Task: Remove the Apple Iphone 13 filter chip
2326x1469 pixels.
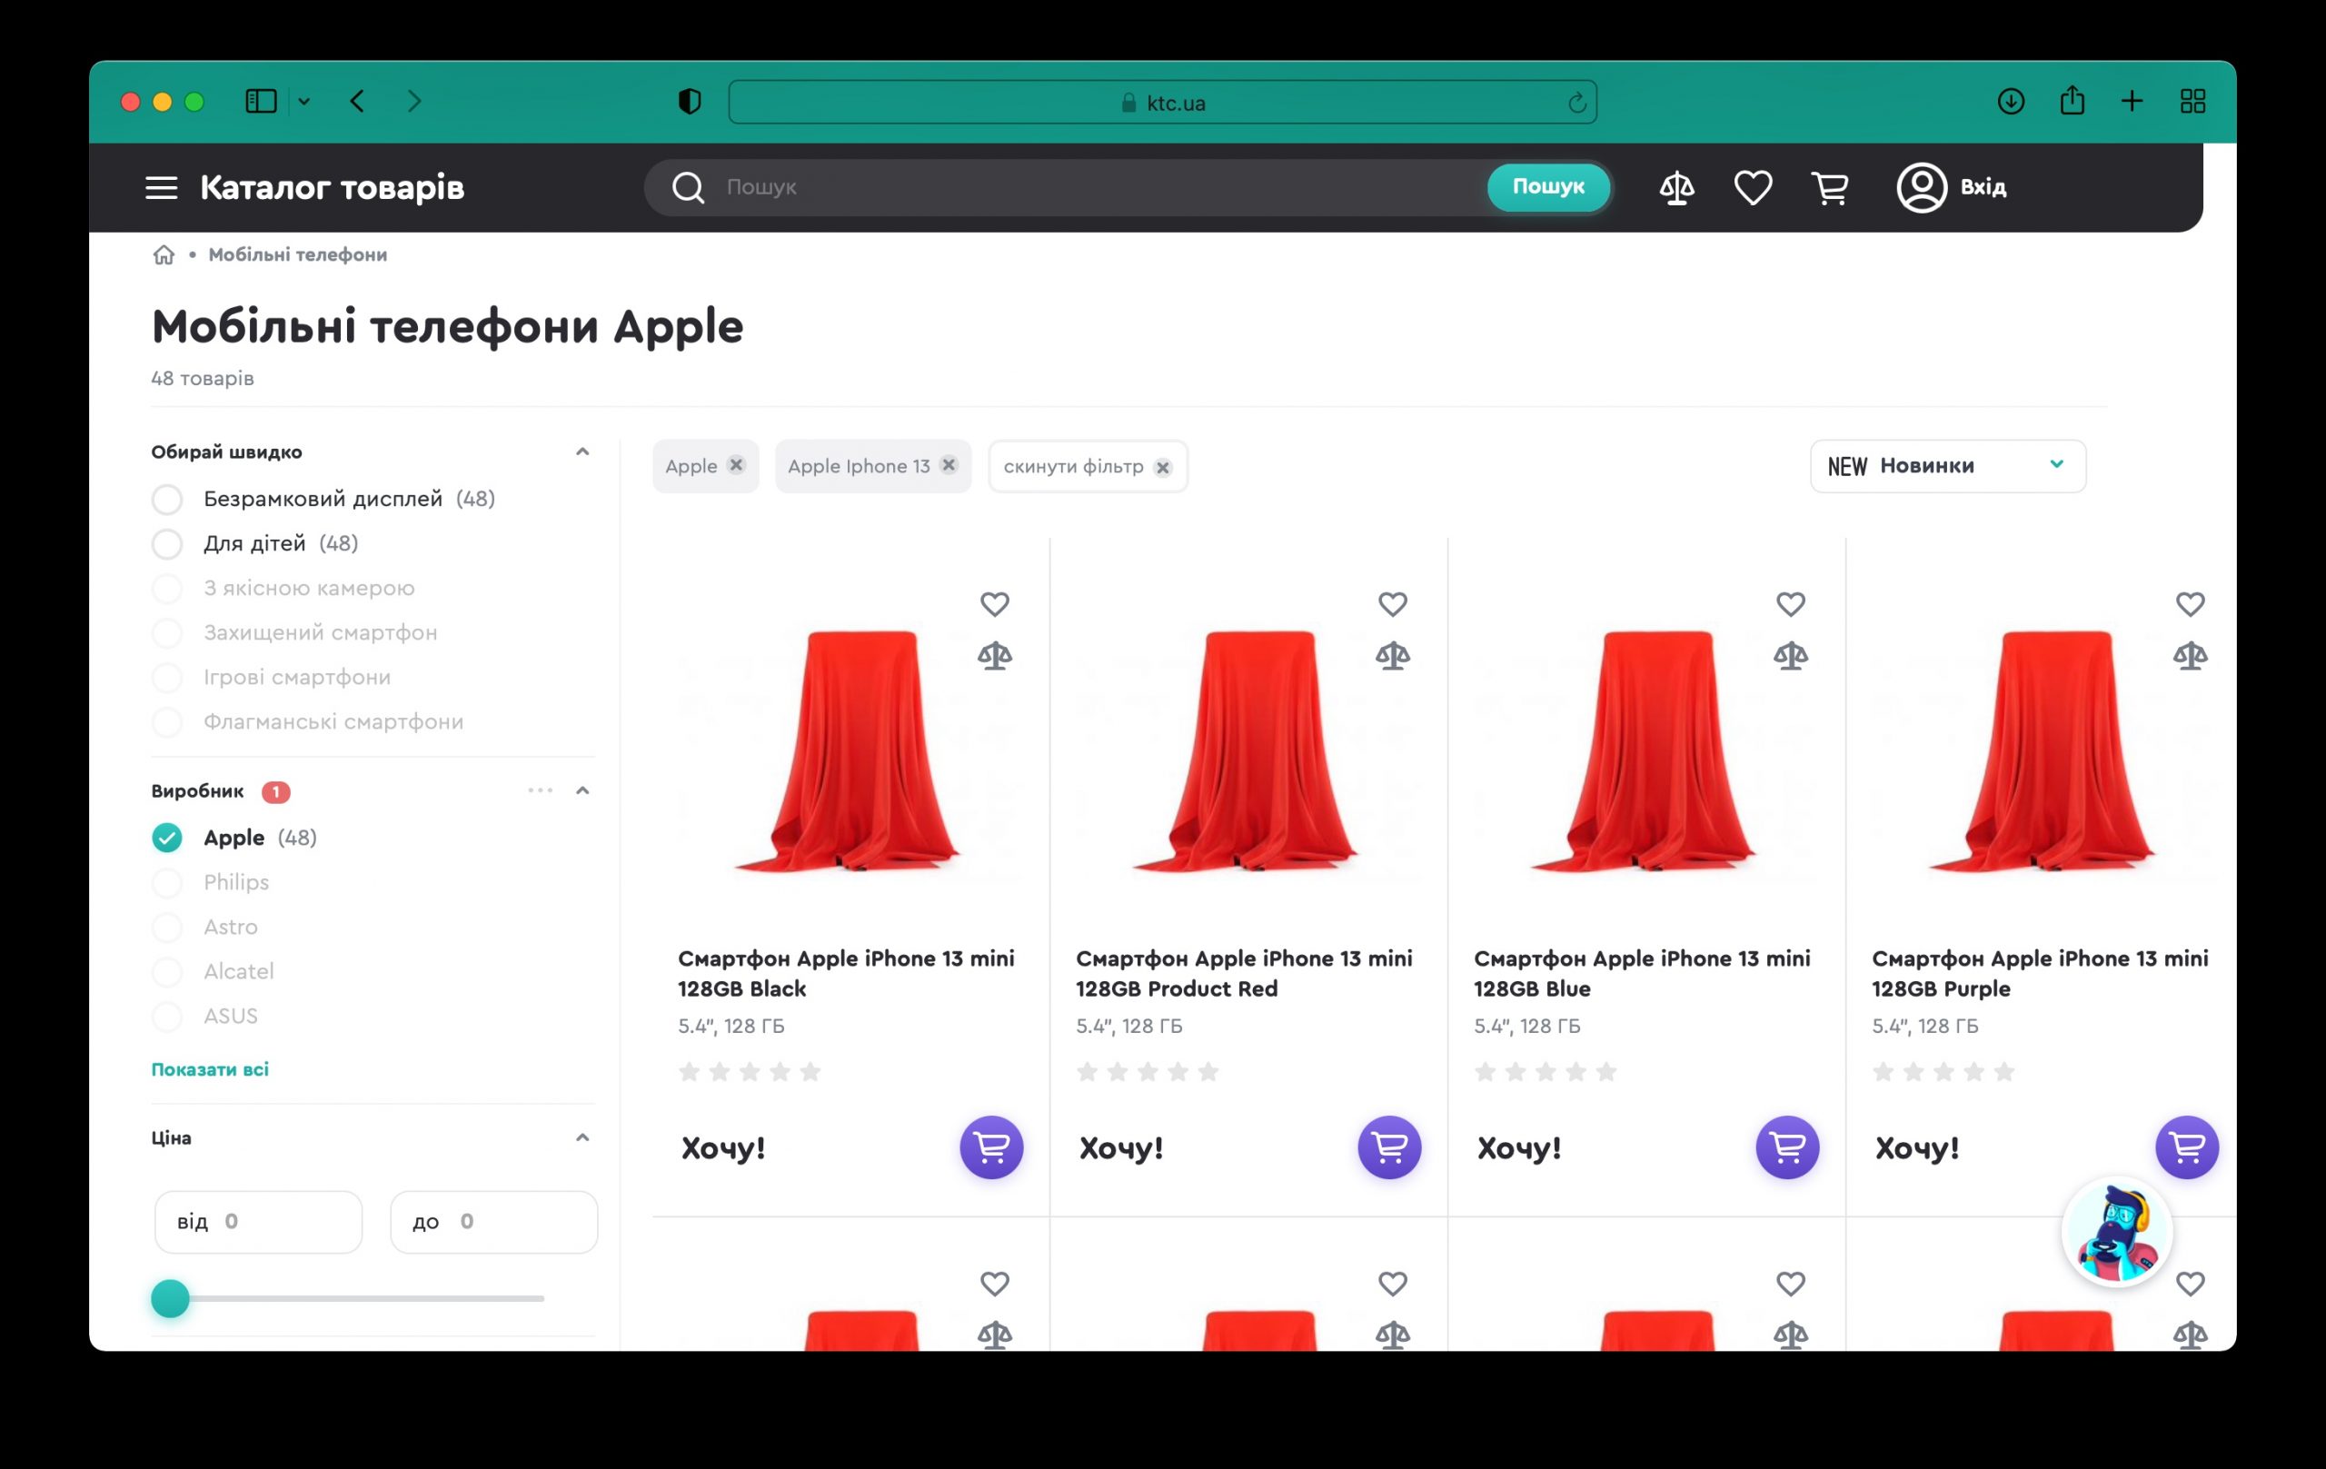Action: point(949,465)
